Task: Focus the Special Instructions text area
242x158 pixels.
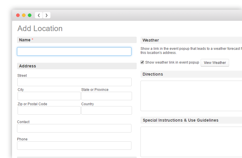Action: click(x=191, y=142)
